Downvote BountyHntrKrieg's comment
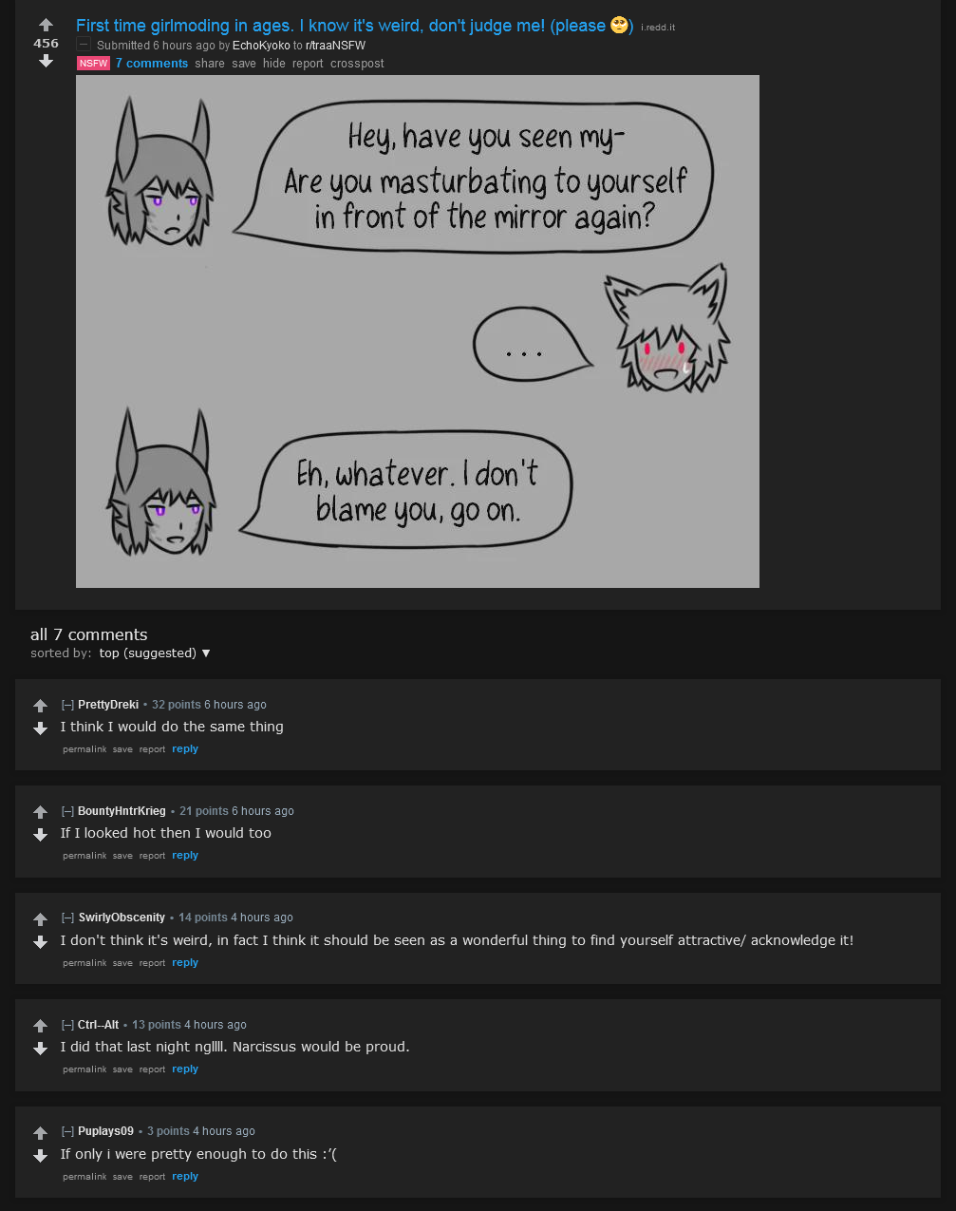956x1211 pixels. 40,835
